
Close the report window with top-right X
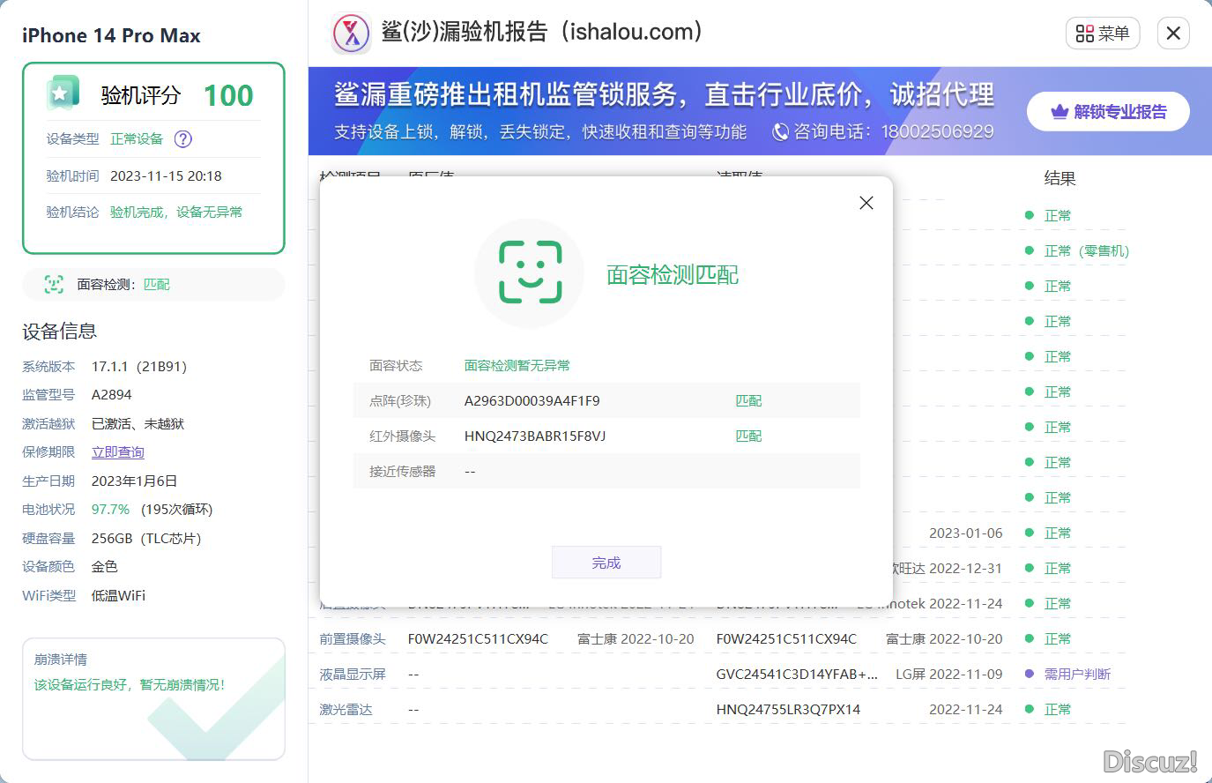(x=1173, y=34)
